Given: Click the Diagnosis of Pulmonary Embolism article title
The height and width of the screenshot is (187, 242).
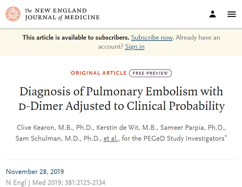Looking at the screenshot, I should (x=121, y=99).
